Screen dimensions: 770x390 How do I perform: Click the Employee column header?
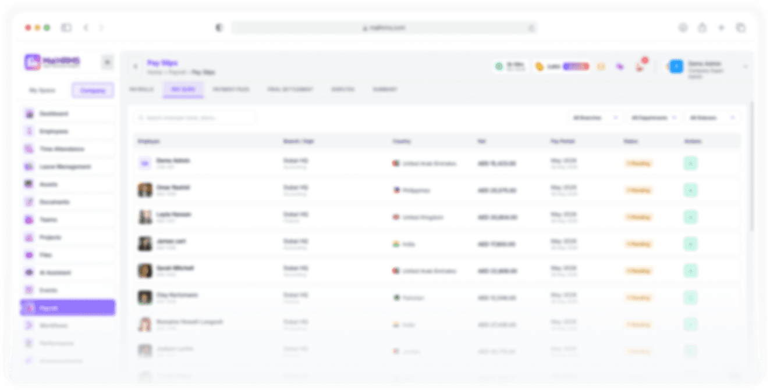coord(149,141)
